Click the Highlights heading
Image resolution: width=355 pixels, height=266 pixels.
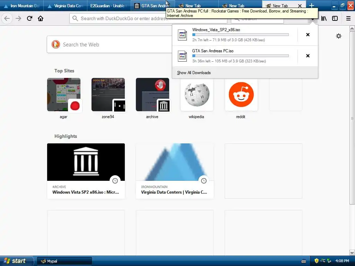66,136
